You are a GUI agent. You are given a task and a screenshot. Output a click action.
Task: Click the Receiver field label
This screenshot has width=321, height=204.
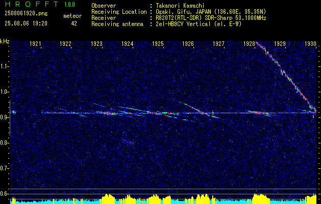(104, 18)
